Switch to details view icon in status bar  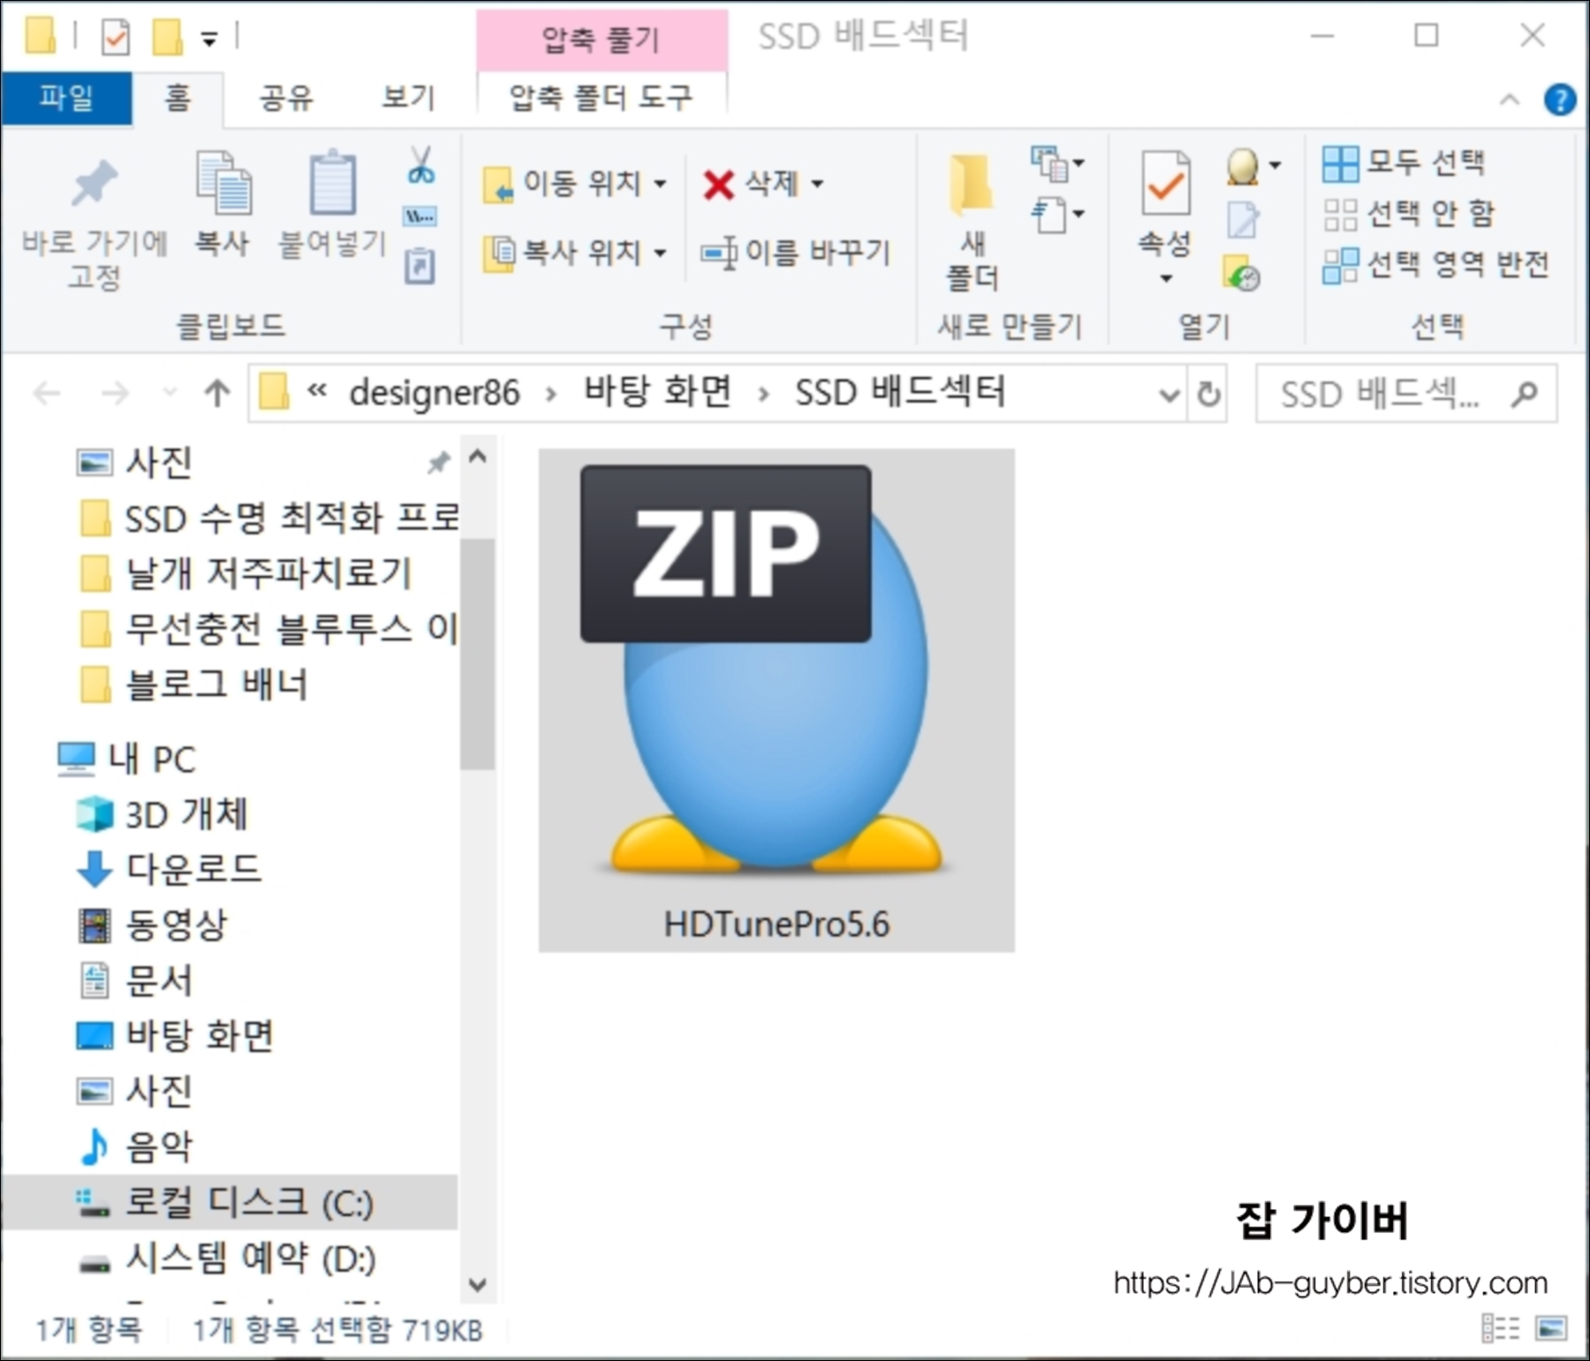click(x=1500, y=1327)
